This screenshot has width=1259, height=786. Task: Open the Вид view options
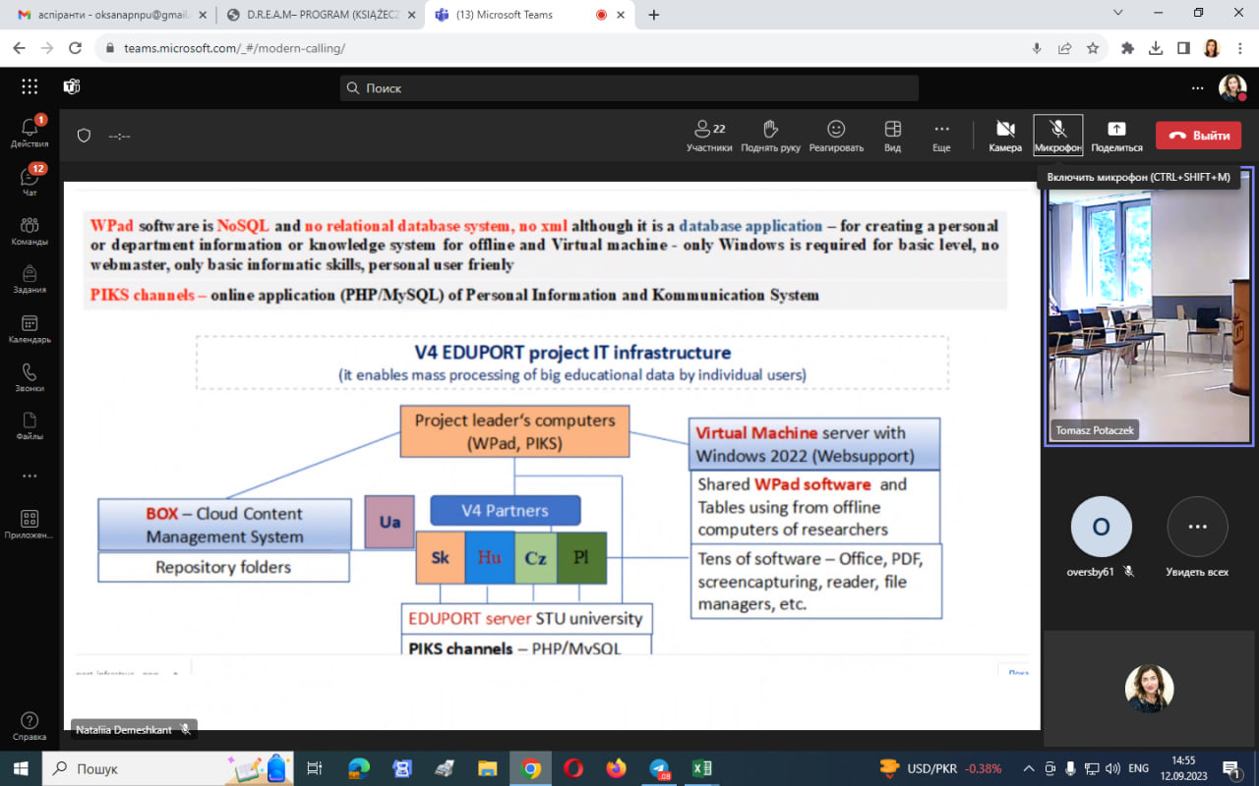892,136
